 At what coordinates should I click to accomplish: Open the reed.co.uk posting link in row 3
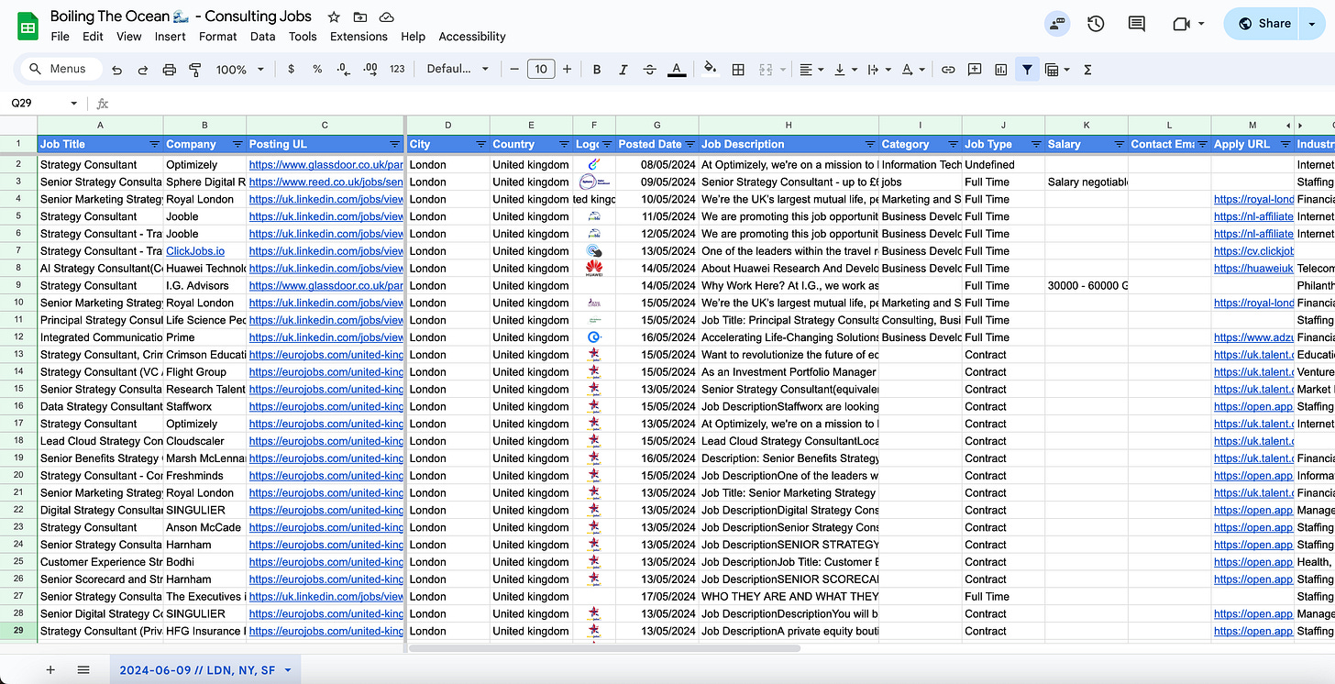pyautogui.click(x=325, y=182)
